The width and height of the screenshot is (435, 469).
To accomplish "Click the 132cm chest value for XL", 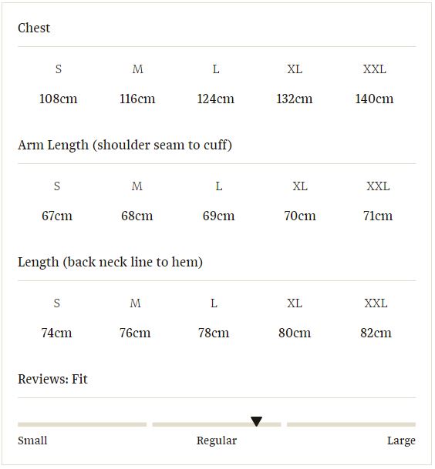I will [295, 99].
